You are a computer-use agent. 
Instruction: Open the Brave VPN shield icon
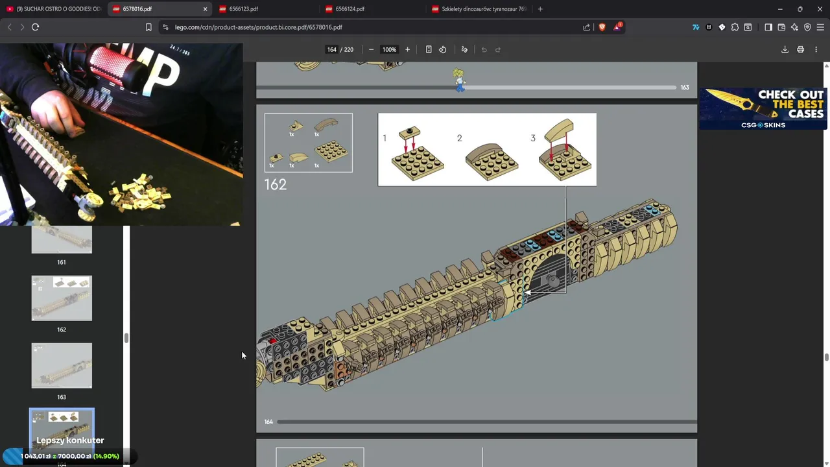(807, 27)
